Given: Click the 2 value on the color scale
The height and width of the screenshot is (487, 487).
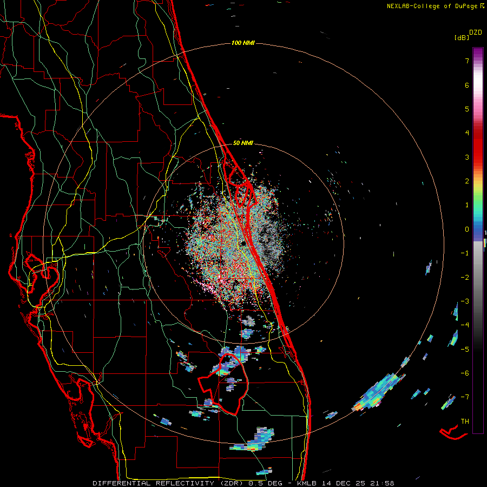Looking at the screenshot, I should tap(467, 181).
